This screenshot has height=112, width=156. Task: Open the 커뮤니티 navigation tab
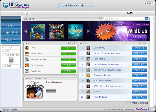tap(11, 40)
